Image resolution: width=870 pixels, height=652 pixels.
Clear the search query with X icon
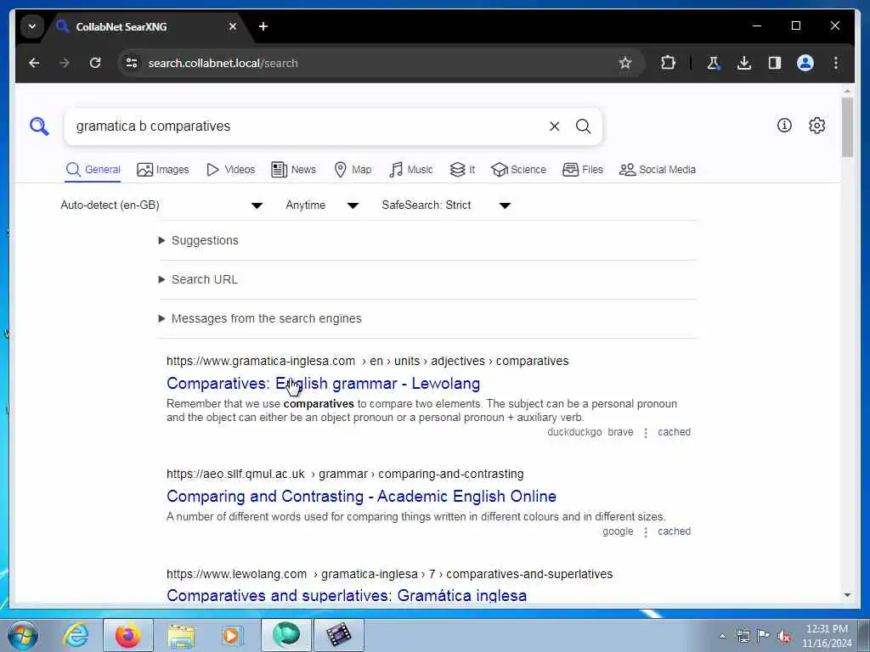[x=554, y=126]
